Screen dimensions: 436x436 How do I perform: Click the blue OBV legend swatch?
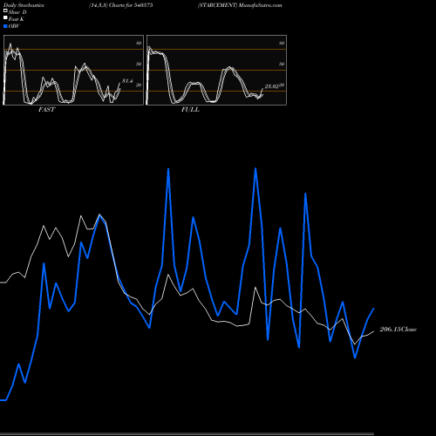coord(5,26)
